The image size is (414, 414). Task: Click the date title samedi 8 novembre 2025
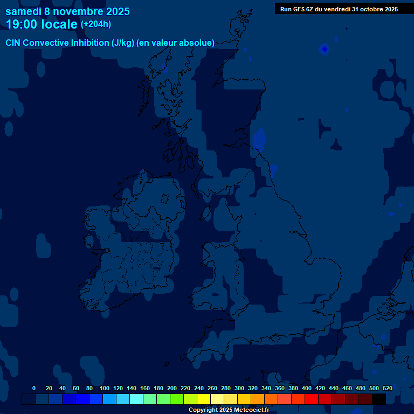(67, 11)
